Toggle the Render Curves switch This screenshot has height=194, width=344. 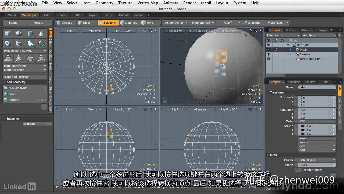(x=298, y=170)
